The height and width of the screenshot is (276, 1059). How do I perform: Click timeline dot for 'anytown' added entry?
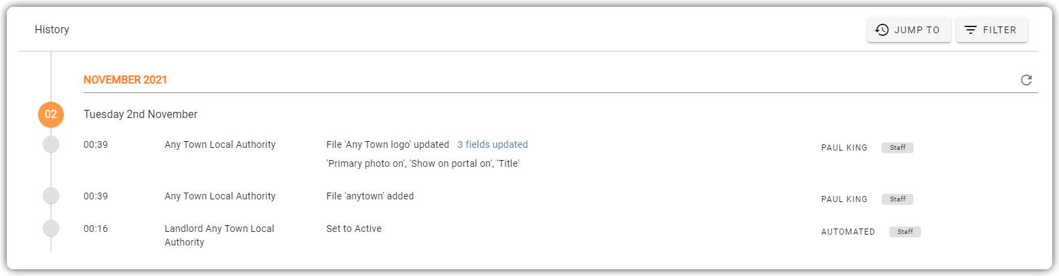click(51, 196)
